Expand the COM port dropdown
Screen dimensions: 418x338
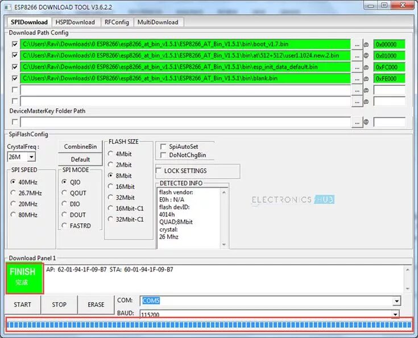397,301
